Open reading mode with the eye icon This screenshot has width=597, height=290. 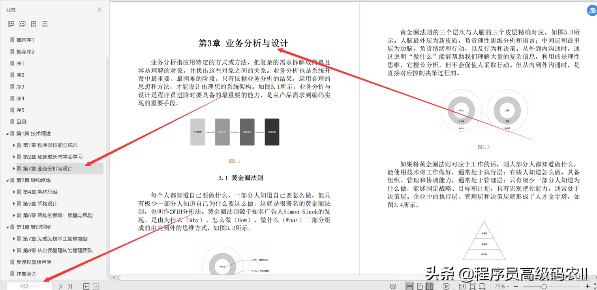click(393, 286)
